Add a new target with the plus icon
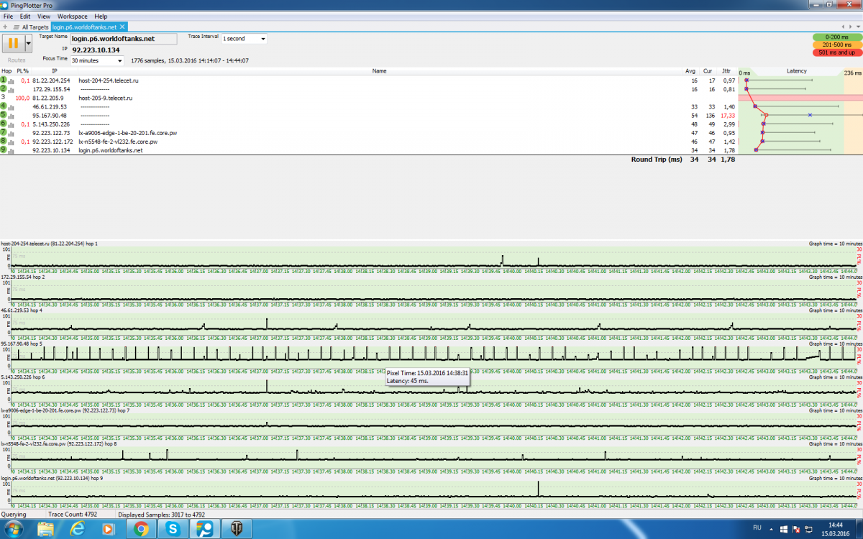 6,27
